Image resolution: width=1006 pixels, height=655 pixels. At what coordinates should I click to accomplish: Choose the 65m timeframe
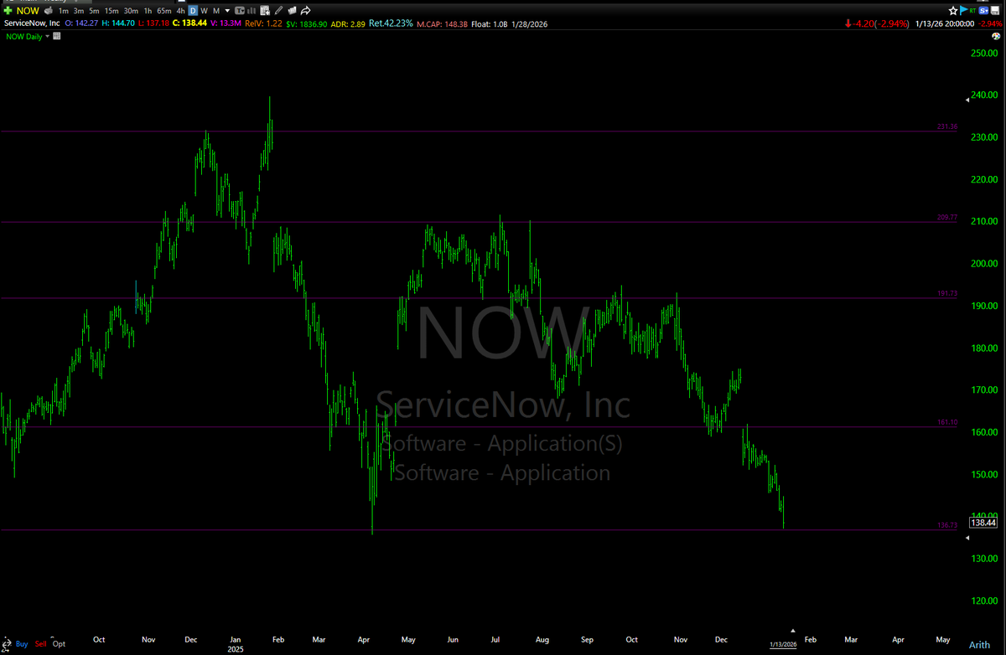pyautogui.click(x=164, y=11)
